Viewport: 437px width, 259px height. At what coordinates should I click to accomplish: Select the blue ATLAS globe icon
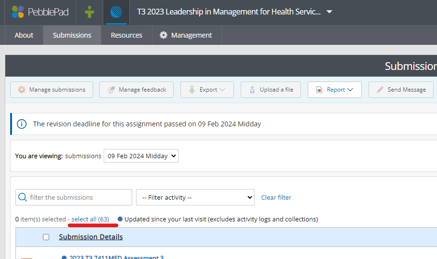click(x=116, y=12)
